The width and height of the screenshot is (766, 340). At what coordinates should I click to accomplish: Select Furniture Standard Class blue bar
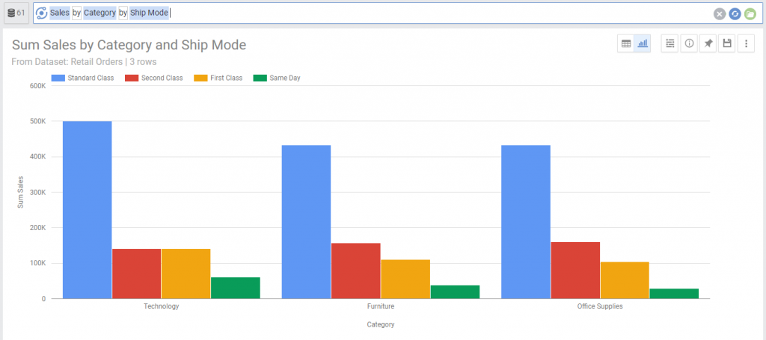point(306,222)
